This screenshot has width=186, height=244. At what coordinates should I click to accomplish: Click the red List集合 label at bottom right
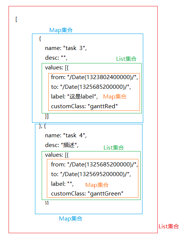coord(169,226)
